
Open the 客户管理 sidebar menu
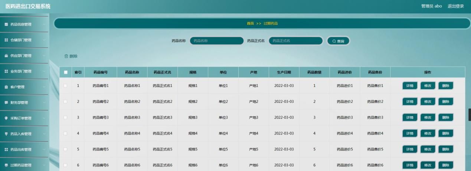[x=24, y=87]
